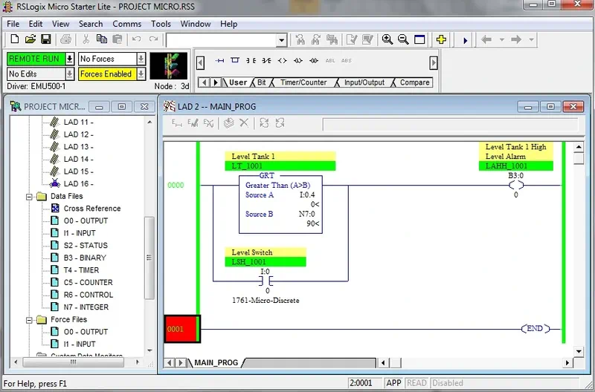Click the yellow plus toolbar icon
595x392 pixels.
coord(441,39)
